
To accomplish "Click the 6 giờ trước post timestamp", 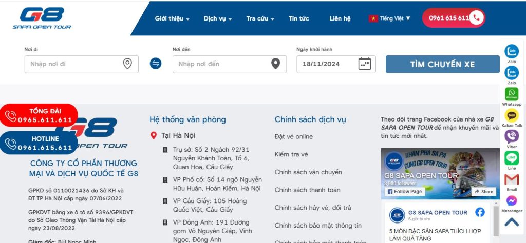I will click(419, 219).
